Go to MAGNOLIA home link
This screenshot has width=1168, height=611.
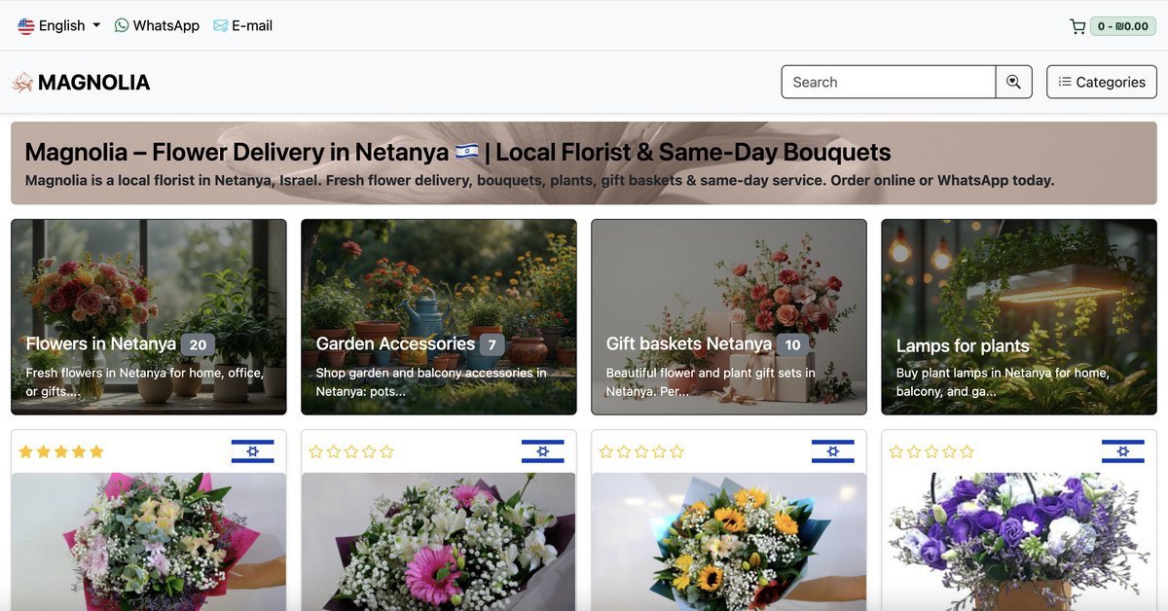81,83
